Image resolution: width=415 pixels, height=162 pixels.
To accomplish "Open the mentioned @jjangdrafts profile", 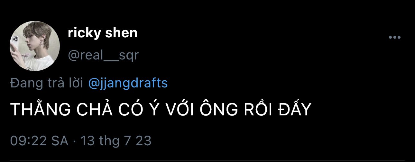I will pos(128,83).
